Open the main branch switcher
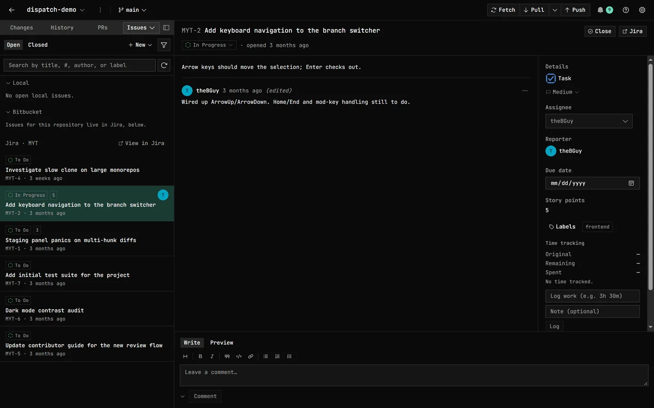The width and height of the screenshot is (654, 408). [x=132, y=10]
